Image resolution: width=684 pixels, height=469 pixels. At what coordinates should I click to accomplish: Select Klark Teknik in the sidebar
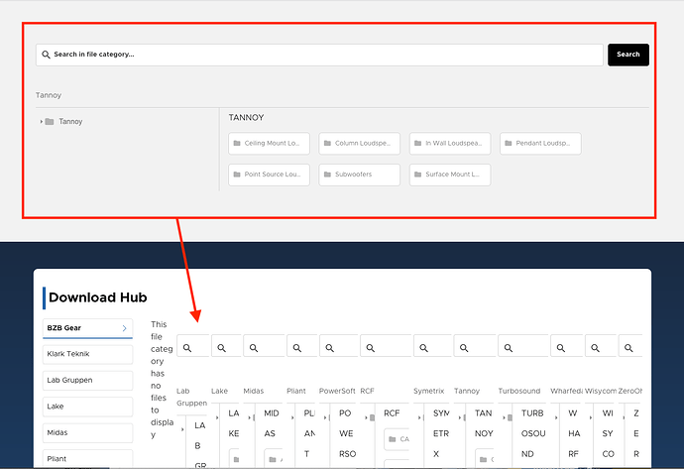87,353
